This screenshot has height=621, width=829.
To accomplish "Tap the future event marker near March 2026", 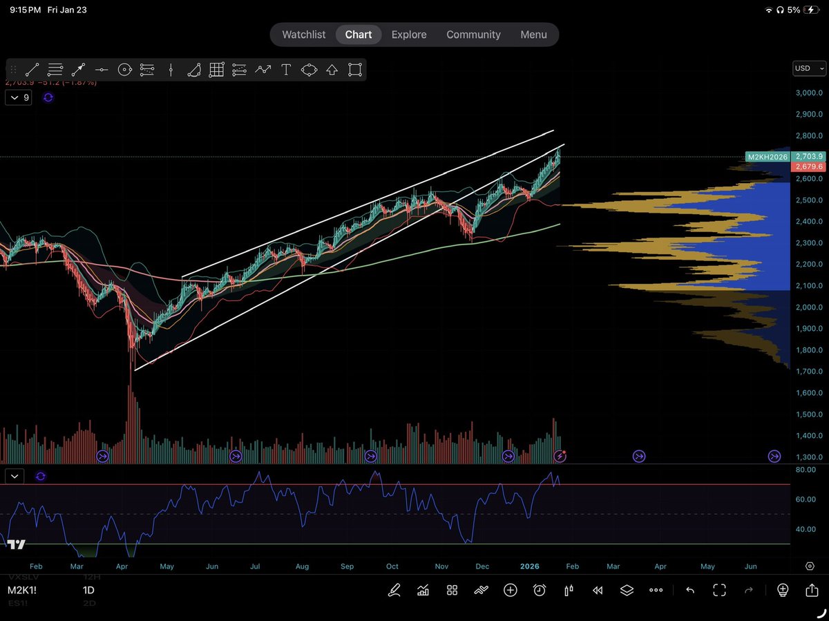I will click(x=639, y=456).
